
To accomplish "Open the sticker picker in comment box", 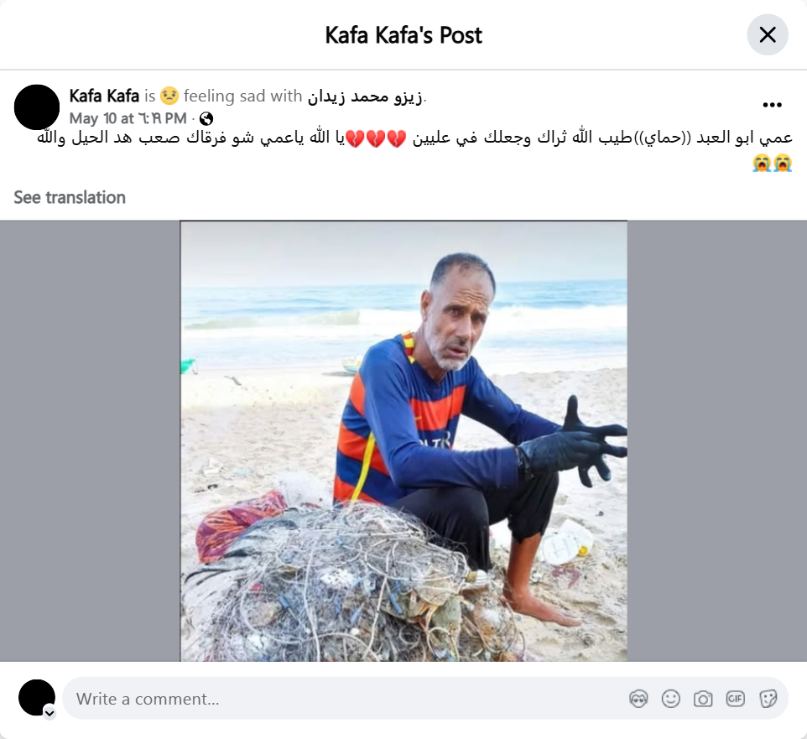I will pyautogui.click(x=768, y=699).
